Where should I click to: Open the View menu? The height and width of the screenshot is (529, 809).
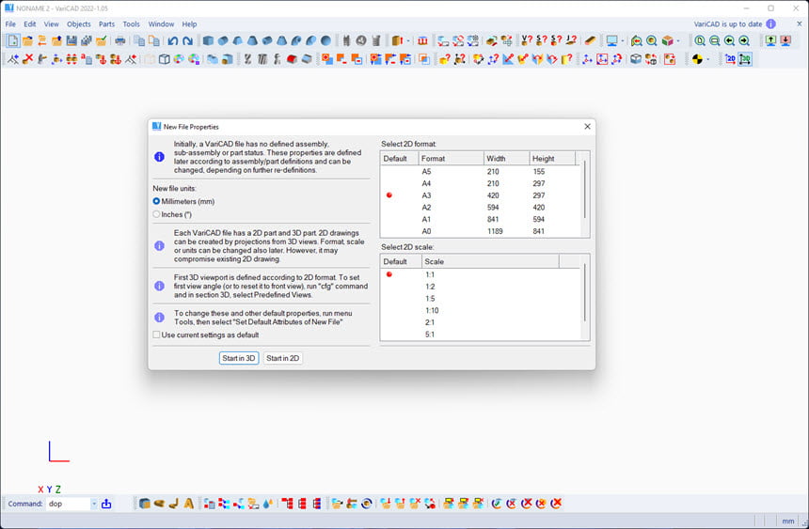click(51, 23)
